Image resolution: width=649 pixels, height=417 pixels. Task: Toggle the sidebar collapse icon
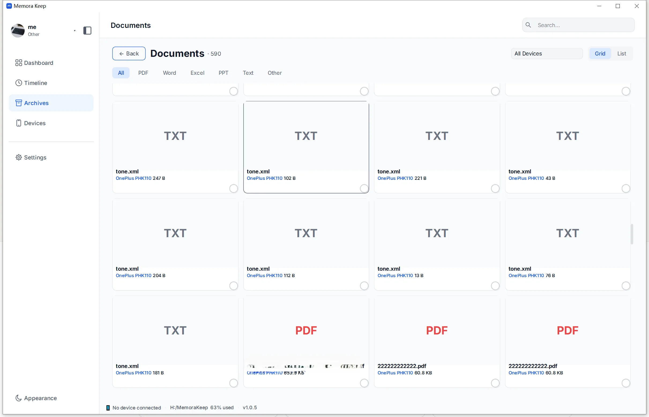(87, 31)
